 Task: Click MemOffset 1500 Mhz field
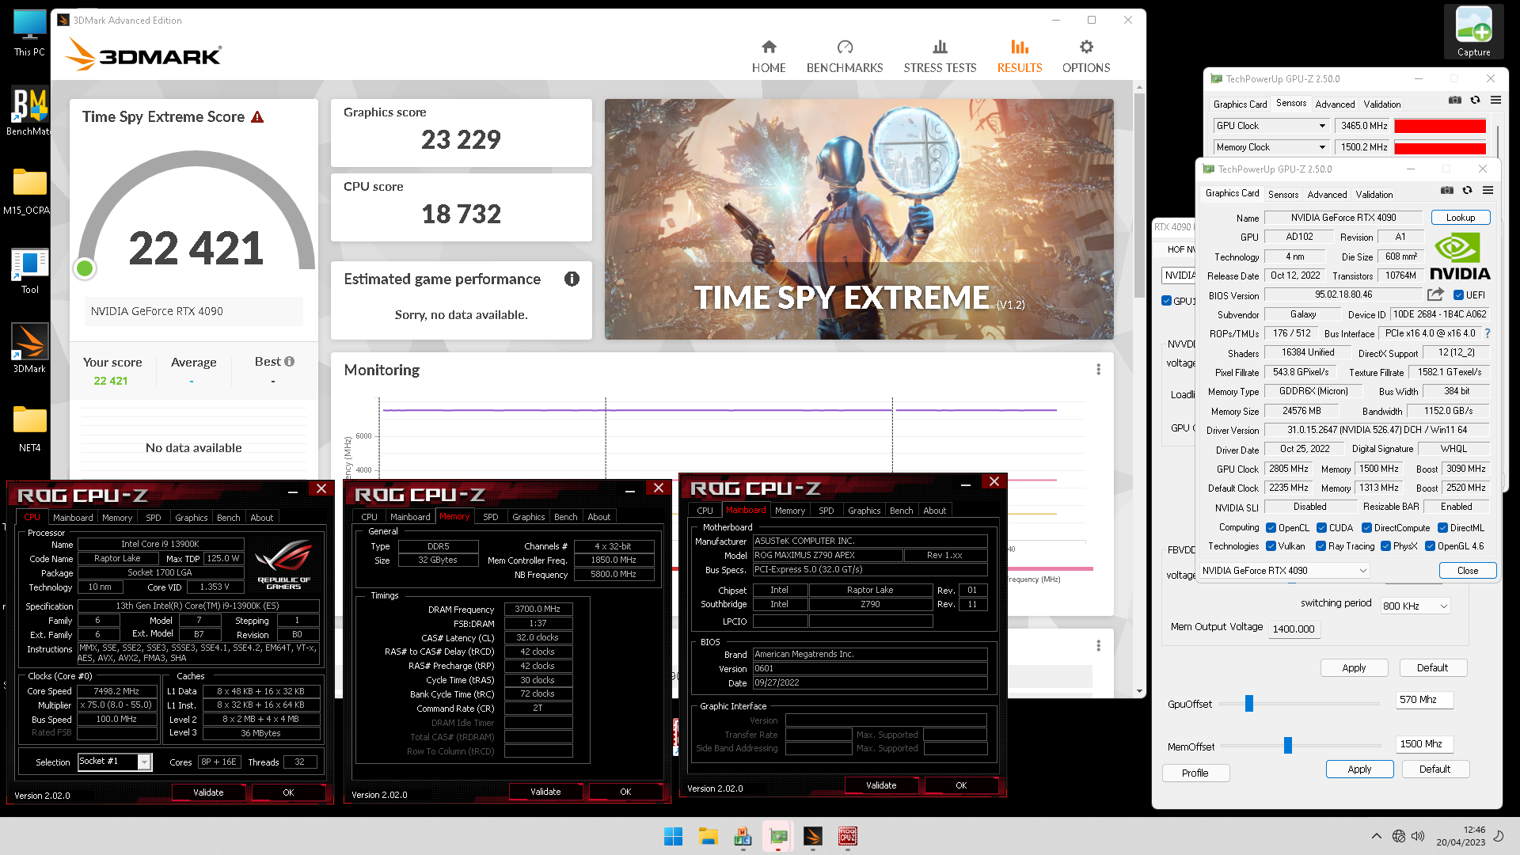pyautogui.click(x=1423, y=744)
